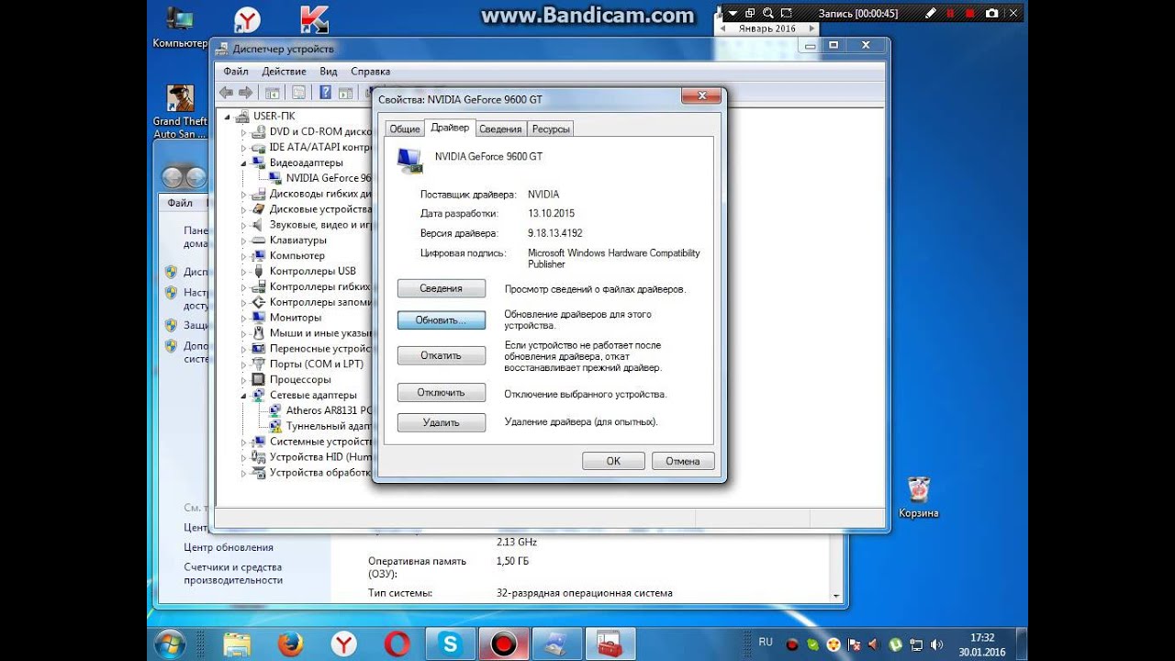Screen dimensions: 1175x661
Task: Switch to Bandicam recorder taskbar button
Action: (x=504, y=644)
